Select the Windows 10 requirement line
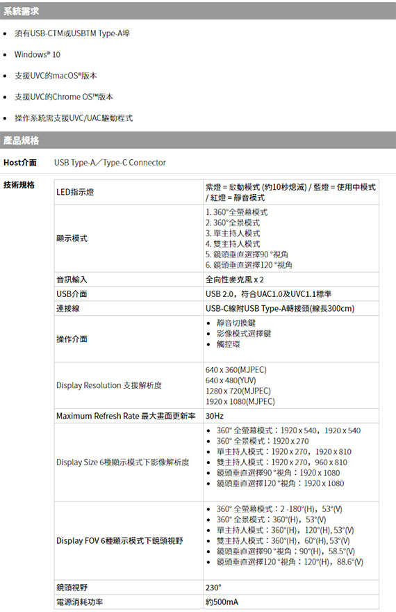 (38, 54)
